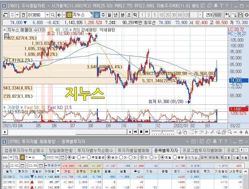Click the 틱 tick period button
This screenshot has width=249, height=189.
tap(135, 15)
